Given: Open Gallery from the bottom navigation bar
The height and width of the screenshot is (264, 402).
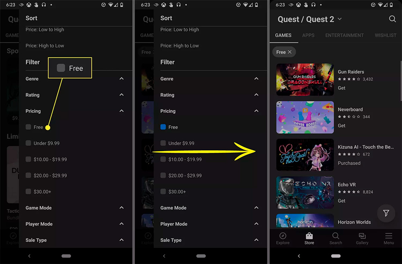Looking at the screenshot, I should (x=362, y=238).
